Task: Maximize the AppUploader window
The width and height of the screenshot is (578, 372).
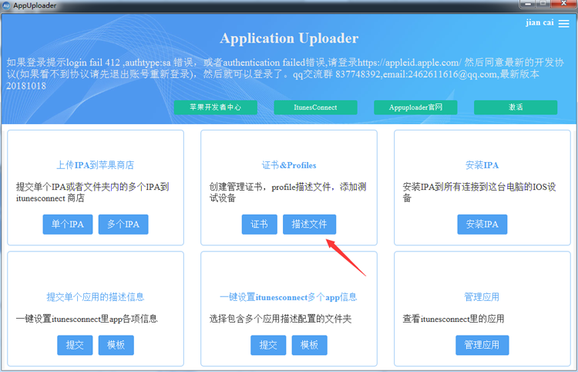Action: click(544, 3)
